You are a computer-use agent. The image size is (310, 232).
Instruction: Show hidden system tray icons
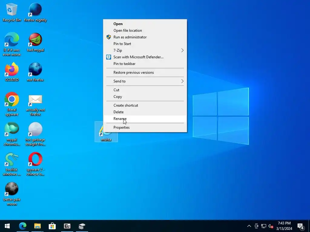[x=249, y=226]
